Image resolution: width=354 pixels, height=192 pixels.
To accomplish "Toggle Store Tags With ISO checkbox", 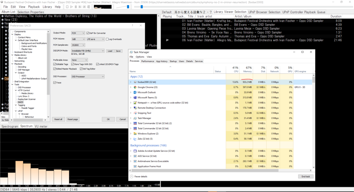I will [73, 64].
